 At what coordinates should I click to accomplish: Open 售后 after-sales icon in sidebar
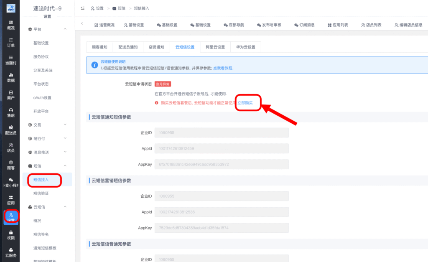tap(11, 112)
